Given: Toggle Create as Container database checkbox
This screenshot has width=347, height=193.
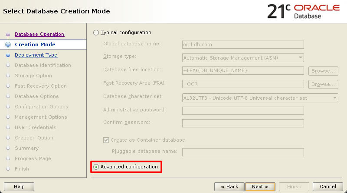Looking at the screenshot, I should click(106, 140).
